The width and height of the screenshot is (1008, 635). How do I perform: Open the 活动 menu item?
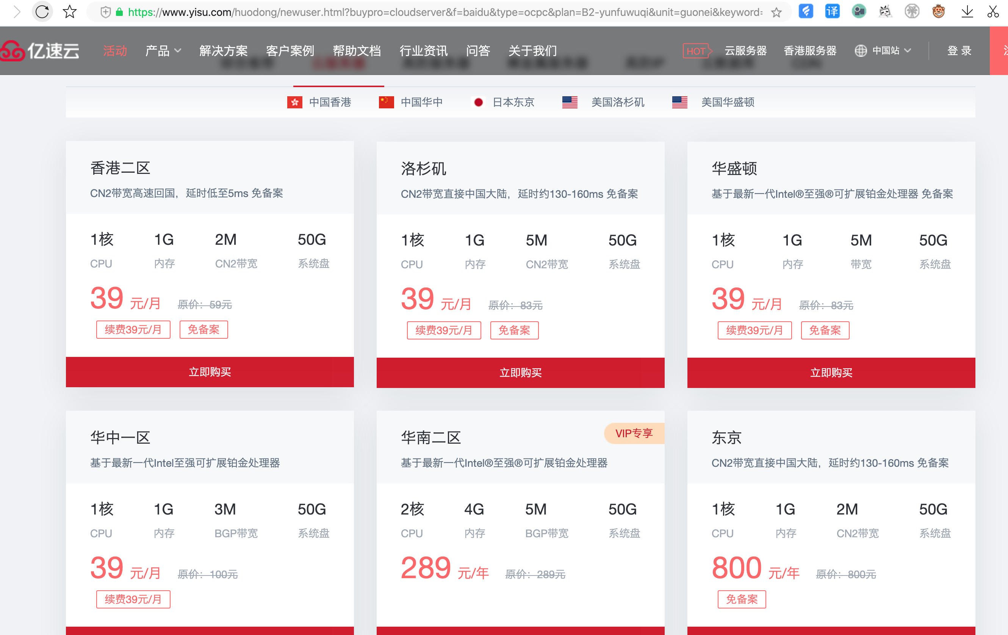115,51
